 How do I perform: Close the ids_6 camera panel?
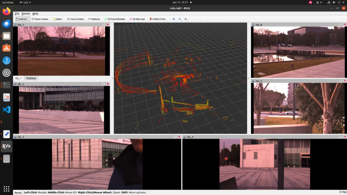345,24
